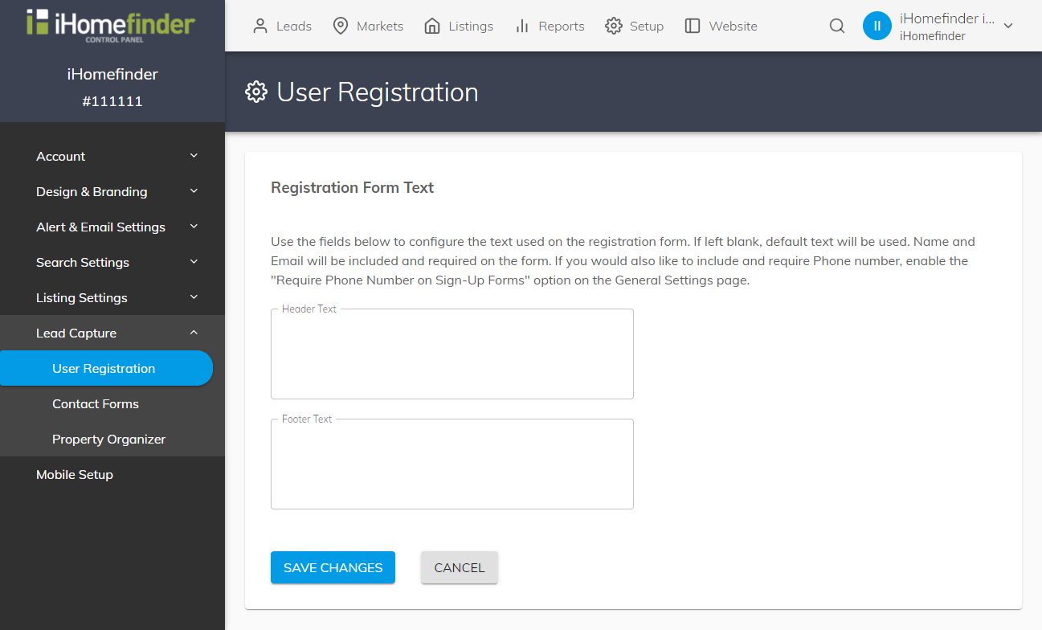
Task: Click the Reports bar chart icon
Action: pyautogui.click(x=524, y=25)
